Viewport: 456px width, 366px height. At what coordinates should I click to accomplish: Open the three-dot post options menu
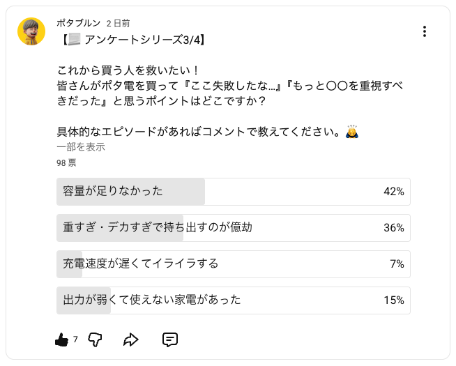click(x=425, y=31)
